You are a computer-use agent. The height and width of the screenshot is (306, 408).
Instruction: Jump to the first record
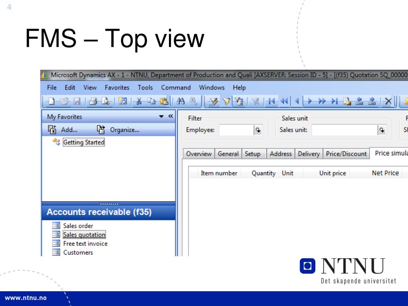(x=272, y=101)
